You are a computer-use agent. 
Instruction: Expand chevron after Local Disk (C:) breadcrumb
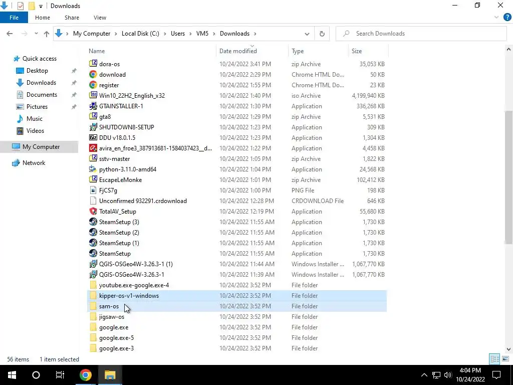(165, 34)
